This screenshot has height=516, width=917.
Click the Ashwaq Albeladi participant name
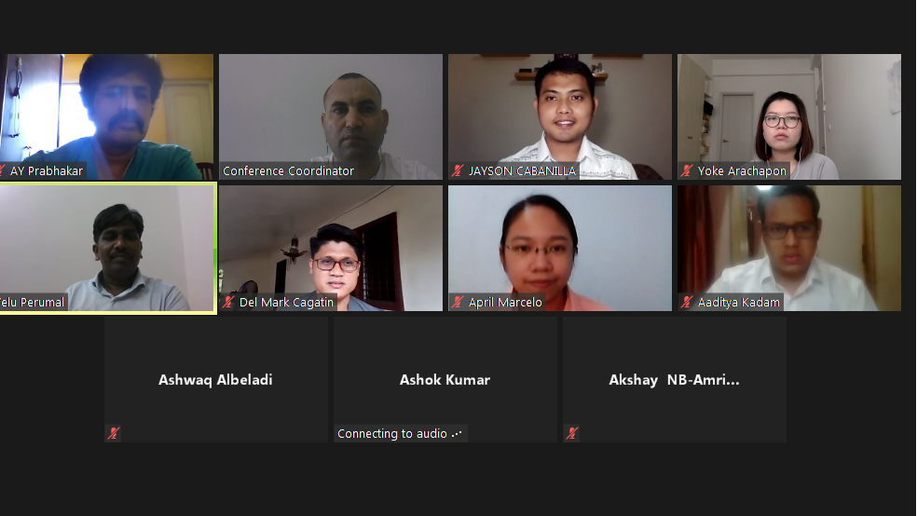[215, 380]
